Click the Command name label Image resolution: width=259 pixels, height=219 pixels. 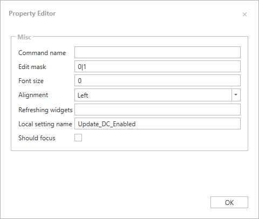42,53
